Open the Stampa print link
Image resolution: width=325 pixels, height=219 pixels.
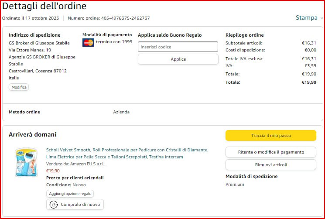[306, 18]
